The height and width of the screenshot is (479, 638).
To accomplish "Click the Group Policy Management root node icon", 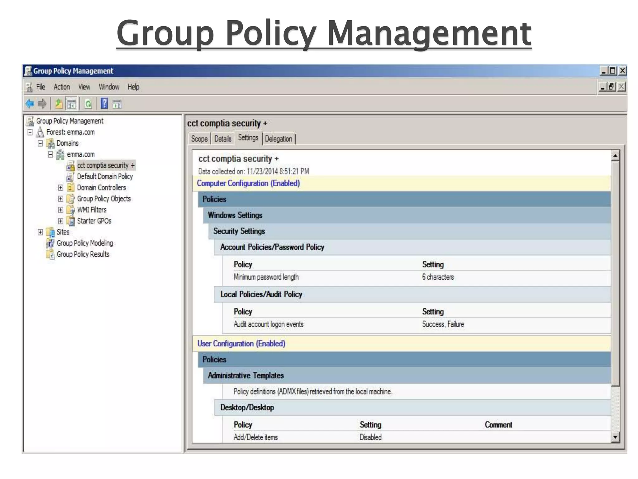I will 30,121.
